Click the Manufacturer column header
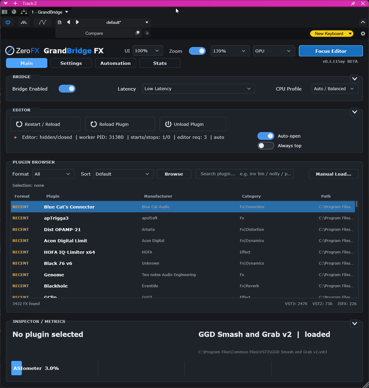This screenshot has height=388, width=369. (158, 196)
